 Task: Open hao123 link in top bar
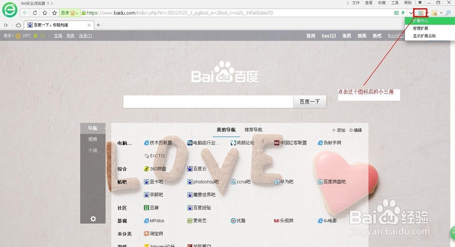tap(329, 35)
